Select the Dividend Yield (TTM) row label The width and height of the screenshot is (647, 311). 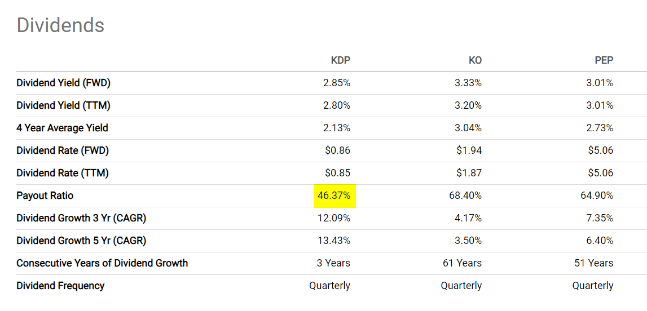63,105
